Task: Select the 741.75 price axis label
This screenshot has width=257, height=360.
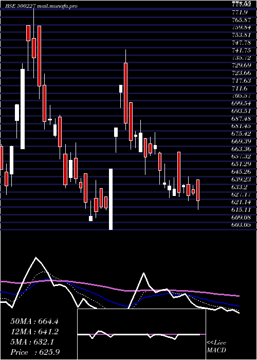Action: coord(242,50)
